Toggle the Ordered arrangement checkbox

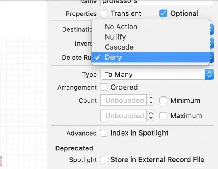click(104, 87)
